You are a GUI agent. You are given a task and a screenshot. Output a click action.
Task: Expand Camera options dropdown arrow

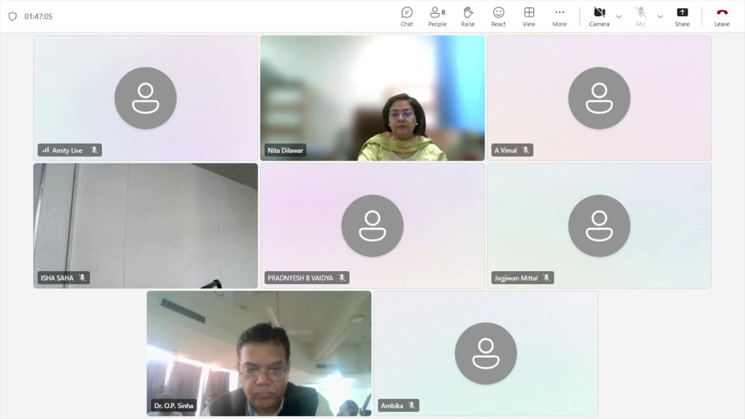point(619,16)
